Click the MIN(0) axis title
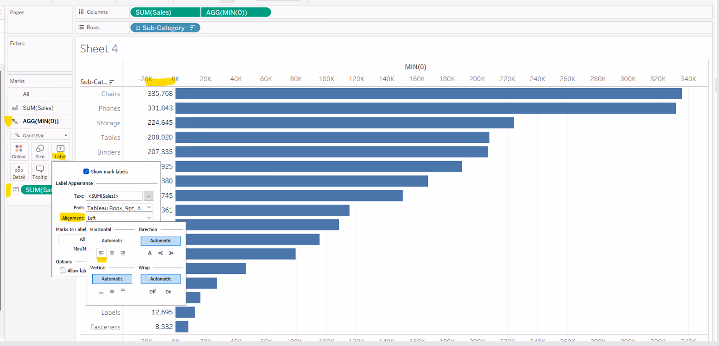 (x=416, y=67)
